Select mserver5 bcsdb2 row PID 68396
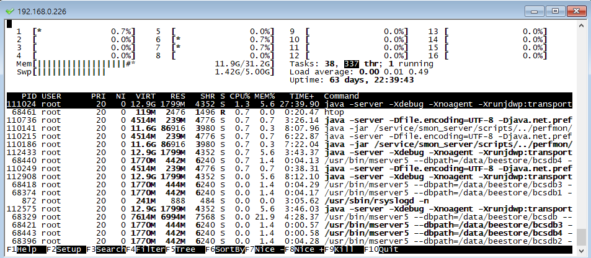Screen dimensions: 591x258 tap(290, 241)
